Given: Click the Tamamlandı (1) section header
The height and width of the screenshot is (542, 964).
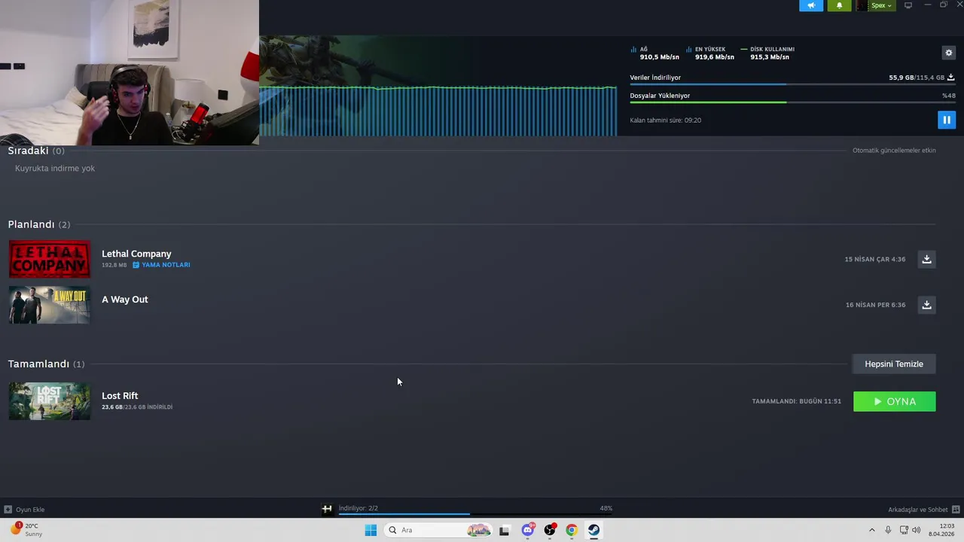Looking at the screenshot, I should (x=46, y=364).
